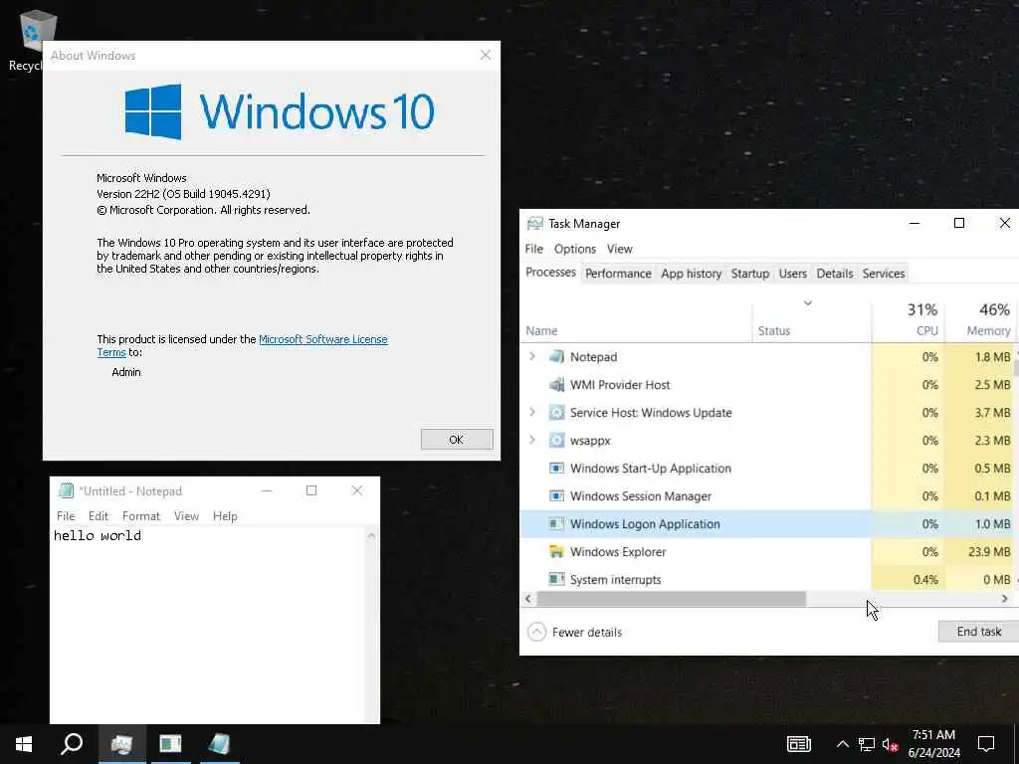The width and height of the screenshot is (1019, 764).
Task: Click OK in About Windows dialog
Action: [456, 439]
